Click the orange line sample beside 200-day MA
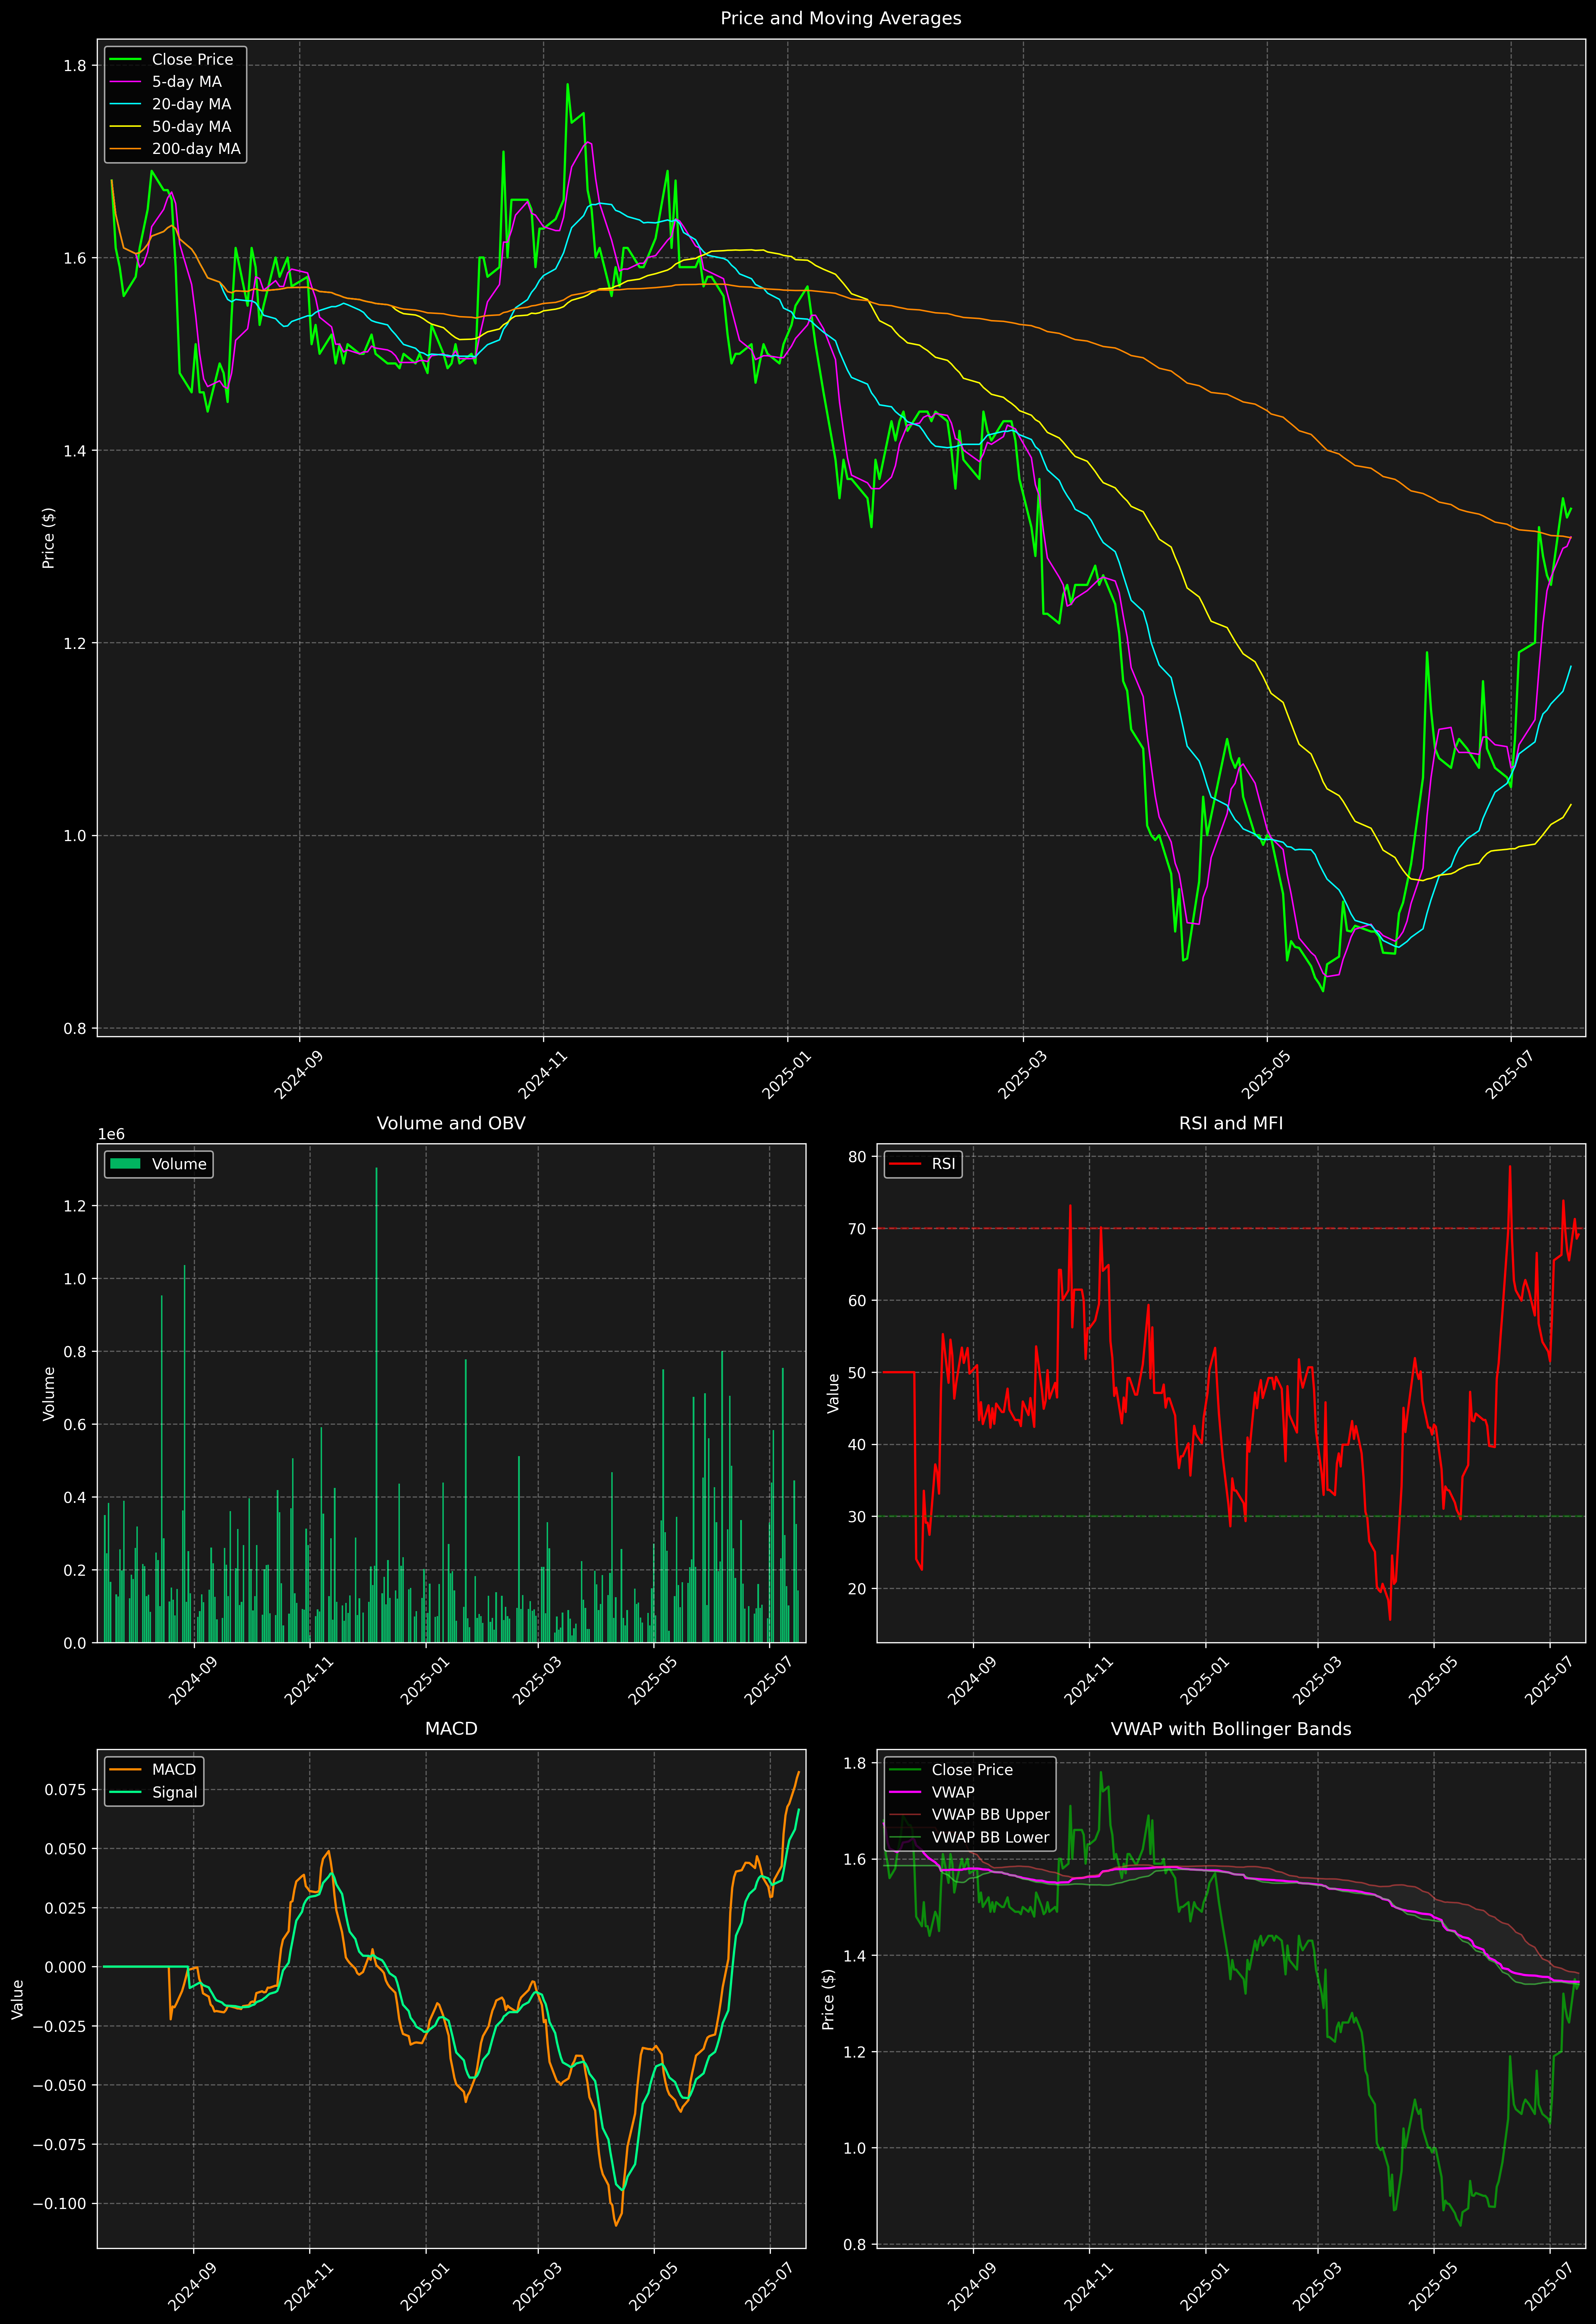This screenshot has height=2324, width=1596. pos(125,149)
